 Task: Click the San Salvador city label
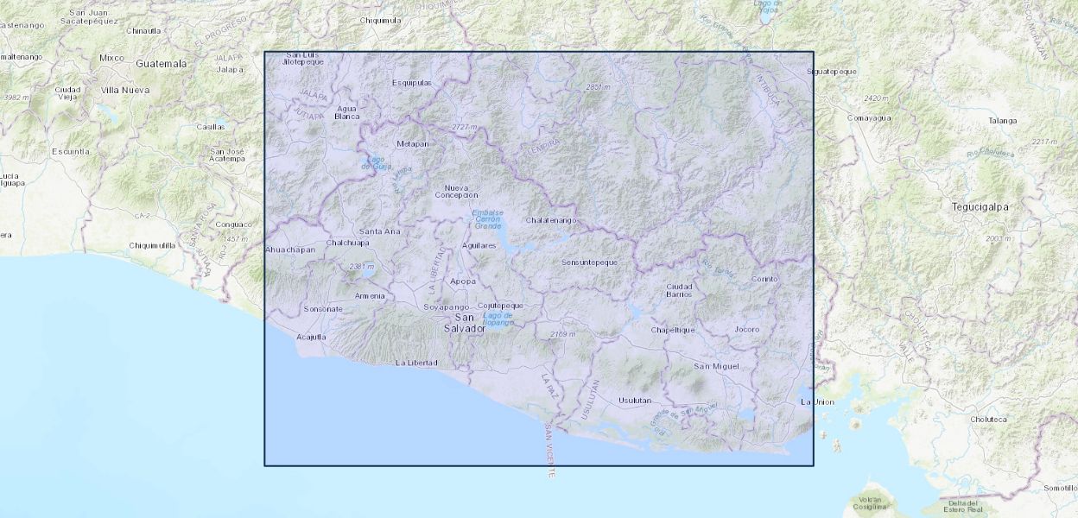pyautogui.click(x=464, y=323)
